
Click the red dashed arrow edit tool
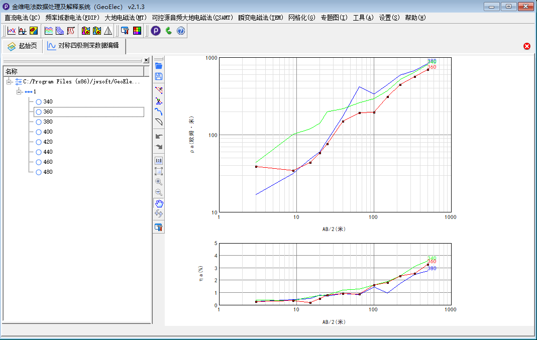coord(159,90)
